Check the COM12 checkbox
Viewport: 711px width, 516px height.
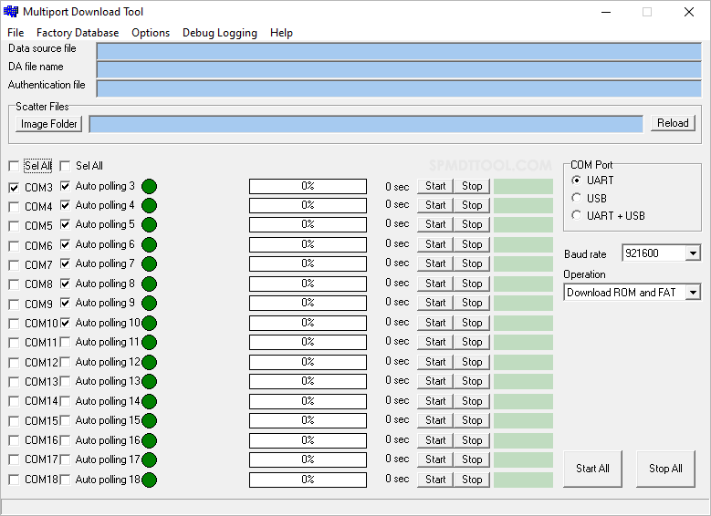coord(14,363)
